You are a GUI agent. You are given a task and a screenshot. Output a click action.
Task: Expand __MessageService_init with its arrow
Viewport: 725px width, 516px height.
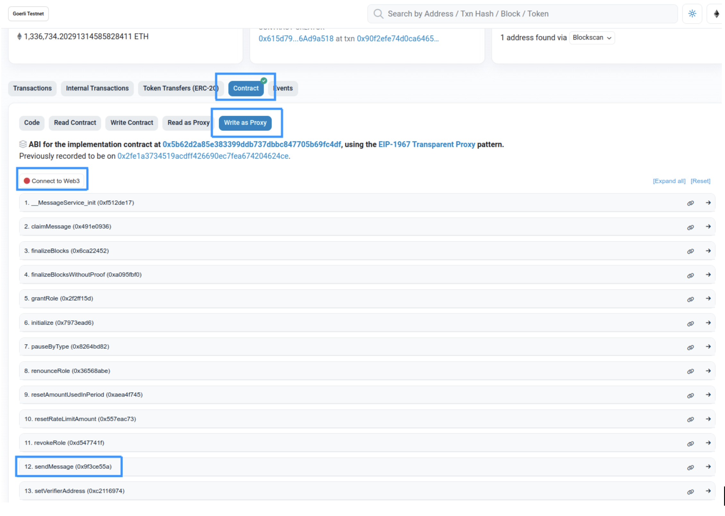(x=708, y=203)
